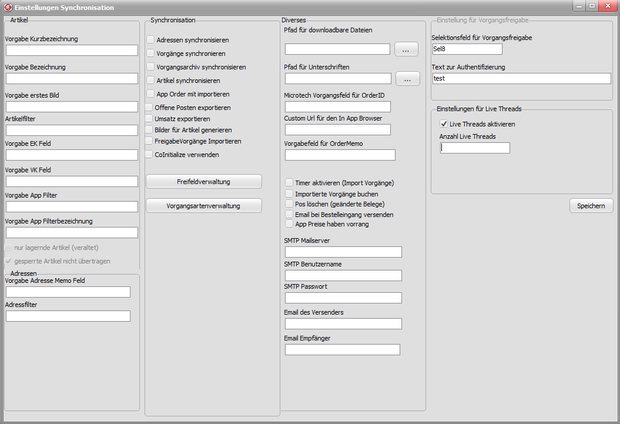Screen dimensions: 620x424
Task: Click the Artikelfilter input field
Action: (x=72, y=131)
